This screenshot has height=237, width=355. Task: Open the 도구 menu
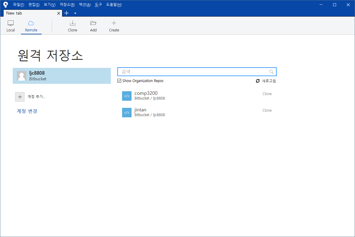[98, 5]
